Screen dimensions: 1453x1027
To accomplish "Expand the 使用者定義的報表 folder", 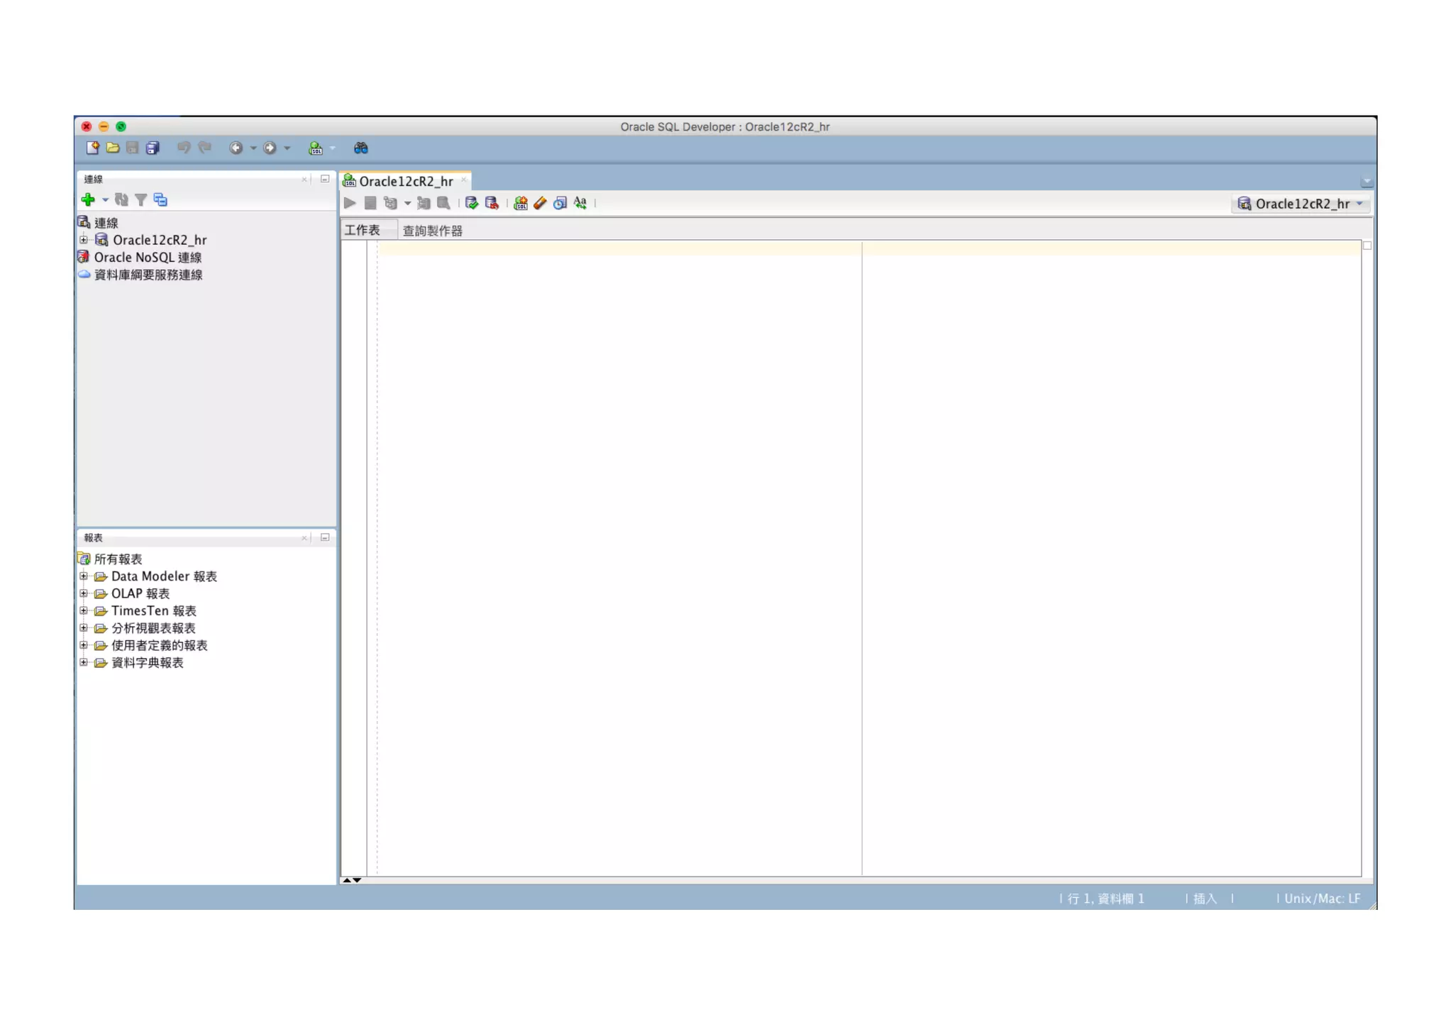I will (84, 645).
